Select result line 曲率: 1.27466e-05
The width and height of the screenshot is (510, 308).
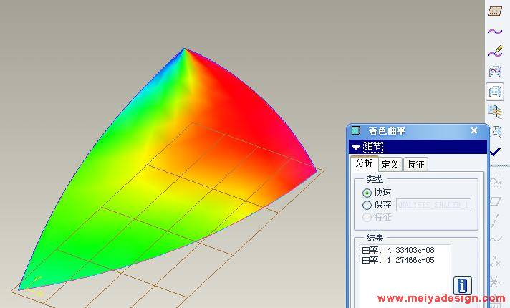(x=398, y=260)
